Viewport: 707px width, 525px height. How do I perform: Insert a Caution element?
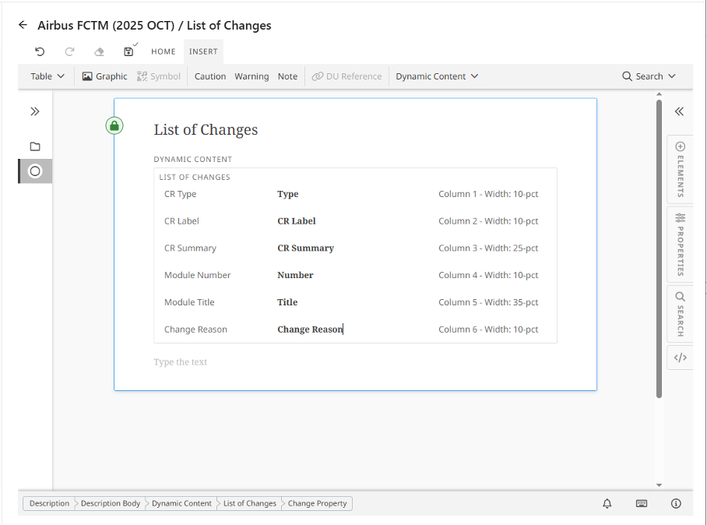(x=210, y=76)
